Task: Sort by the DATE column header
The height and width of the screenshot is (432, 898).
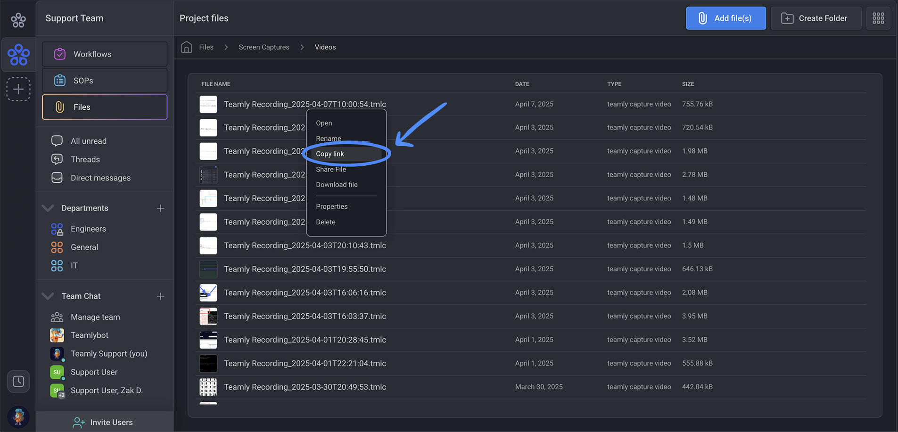Action: [x=522, y=84]
